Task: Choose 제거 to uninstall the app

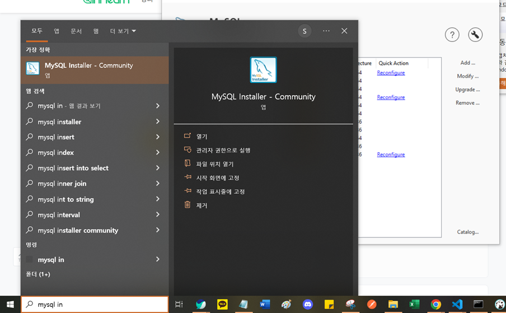Action: [202, 205]
